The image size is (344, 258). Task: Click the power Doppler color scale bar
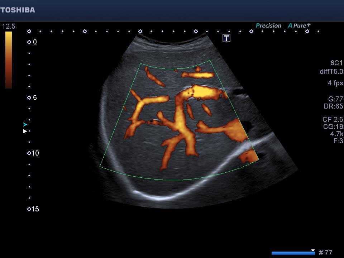click(x=9, y=60)
